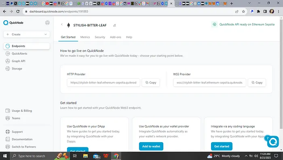This screenshot has width=283, height=160.
Task: Click the API ready status icon
Action: tap(214, 24)
